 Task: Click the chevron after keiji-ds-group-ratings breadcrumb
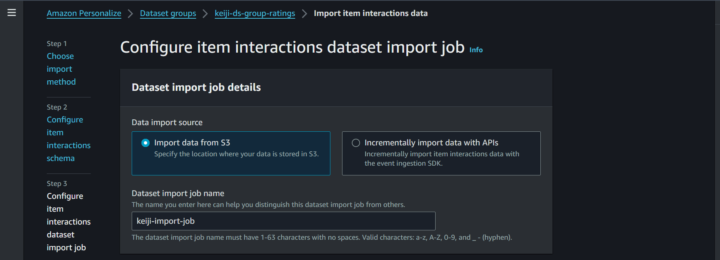coord(304,14)
